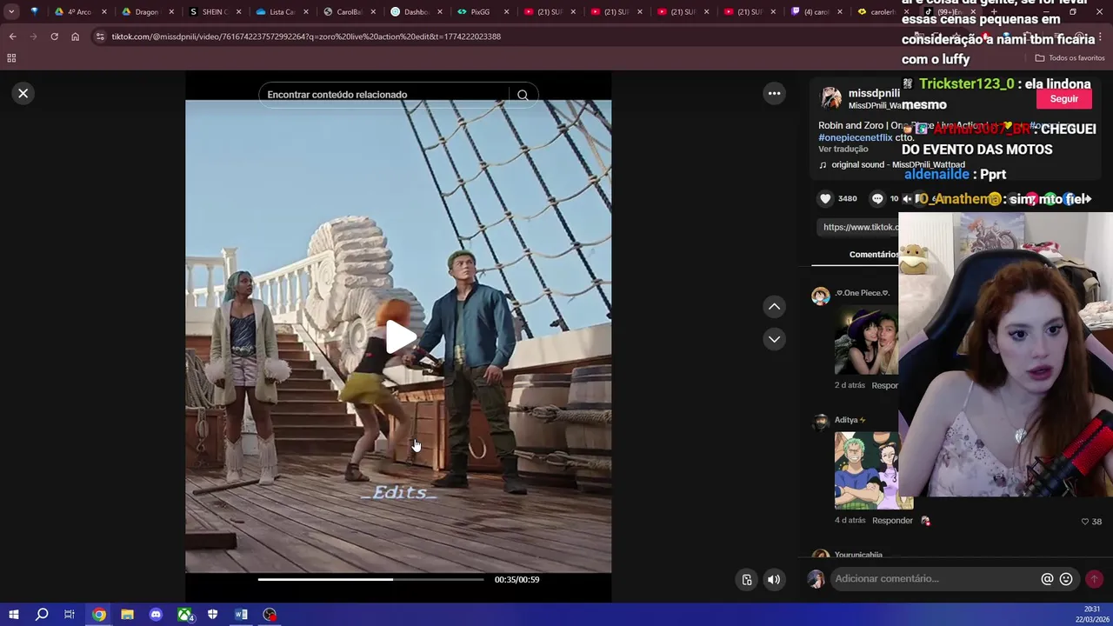The width and height of the screenshot is (1113, 626).
Task: Open One Piece commenter's avatar
Action: 820,296
